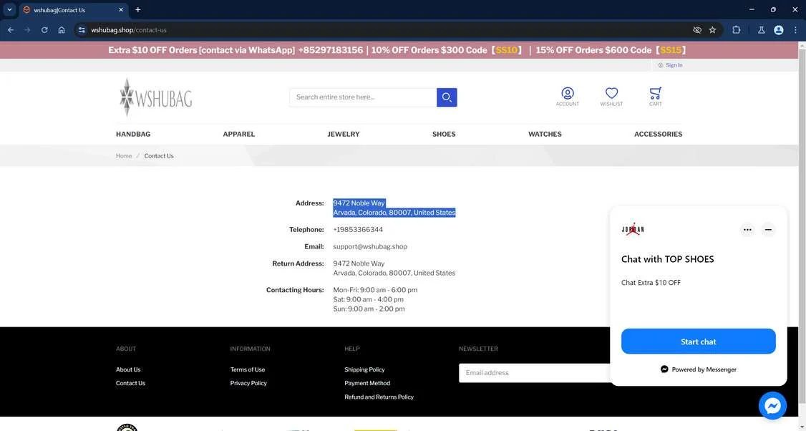Viewport: 806px width, 431px height.
Task: Click the Home breadcrumb link
Action: pyautogui.click(x=124, y=156)
